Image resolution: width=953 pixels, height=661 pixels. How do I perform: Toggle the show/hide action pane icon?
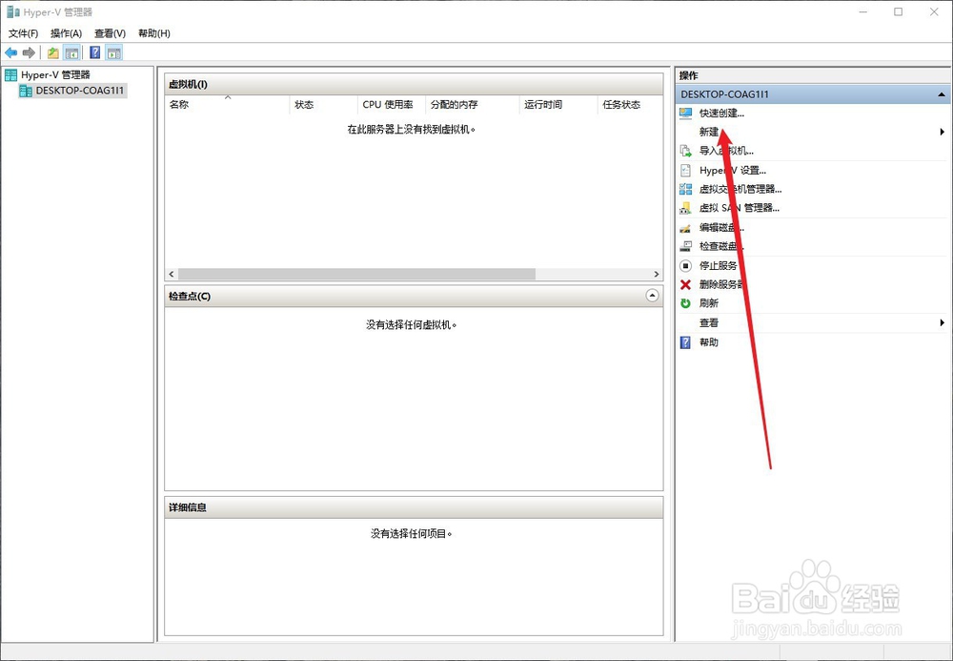point(113,52)
